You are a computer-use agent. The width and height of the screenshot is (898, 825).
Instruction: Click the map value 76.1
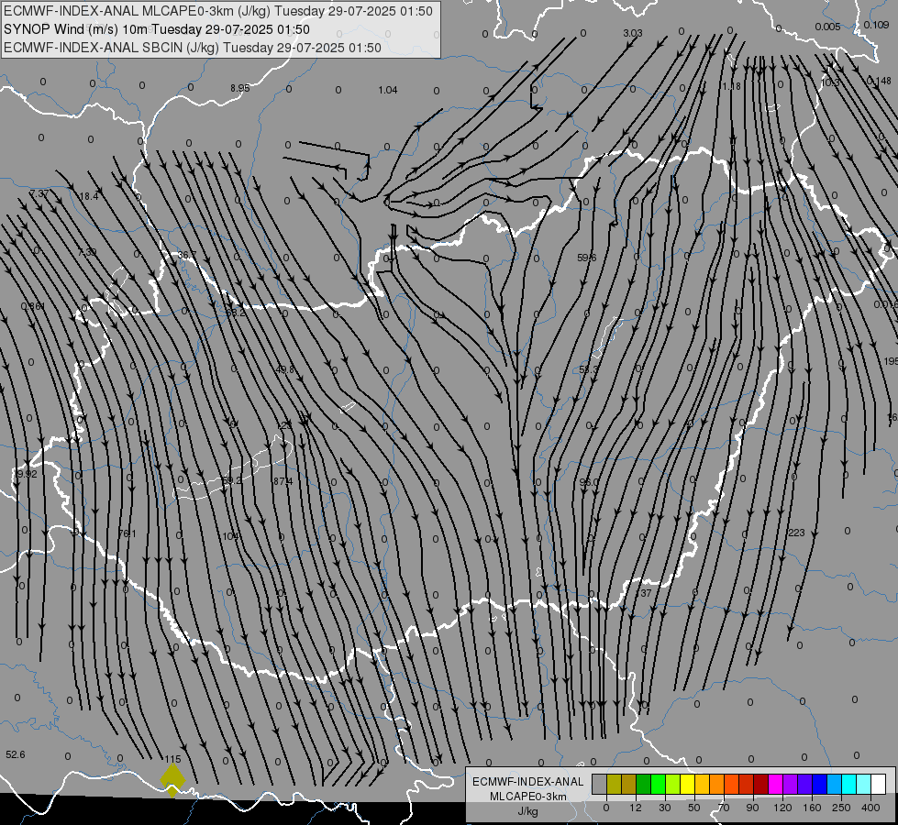pyautogui.click(x=127, y=533)
